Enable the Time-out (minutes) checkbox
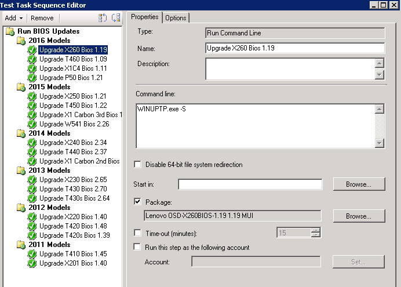This screenshot has width=401, height=287. 137,233
